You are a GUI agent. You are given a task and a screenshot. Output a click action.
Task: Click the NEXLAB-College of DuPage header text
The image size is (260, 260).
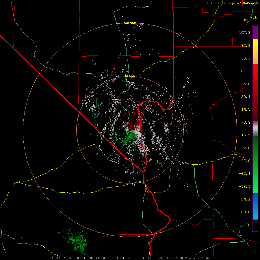[x=233, y=3]
